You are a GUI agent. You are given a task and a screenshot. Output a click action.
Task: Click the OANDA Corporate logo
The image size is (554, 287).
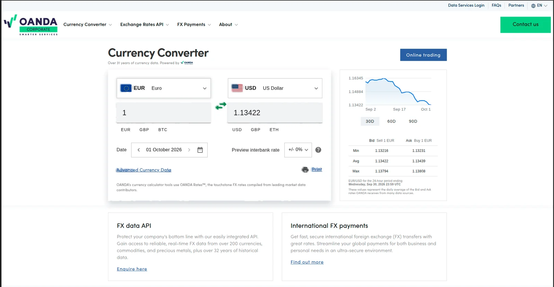[31, 25]
